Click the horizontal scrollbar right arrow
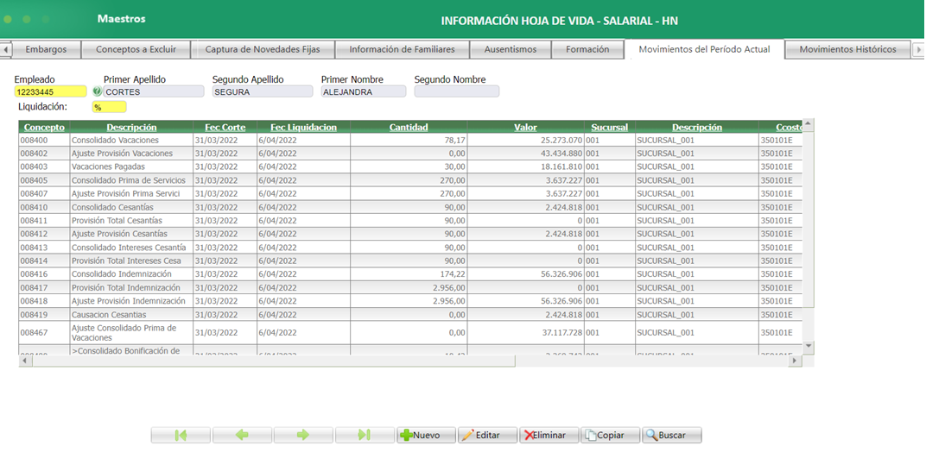Viewport: 926px width, 452px height. pyautogui.click(x=794, y=360)
